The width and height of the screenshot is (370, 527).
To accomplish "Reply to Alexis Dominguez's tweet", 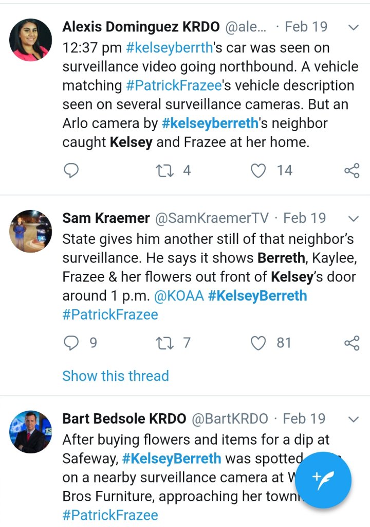I will coord(71,170).
